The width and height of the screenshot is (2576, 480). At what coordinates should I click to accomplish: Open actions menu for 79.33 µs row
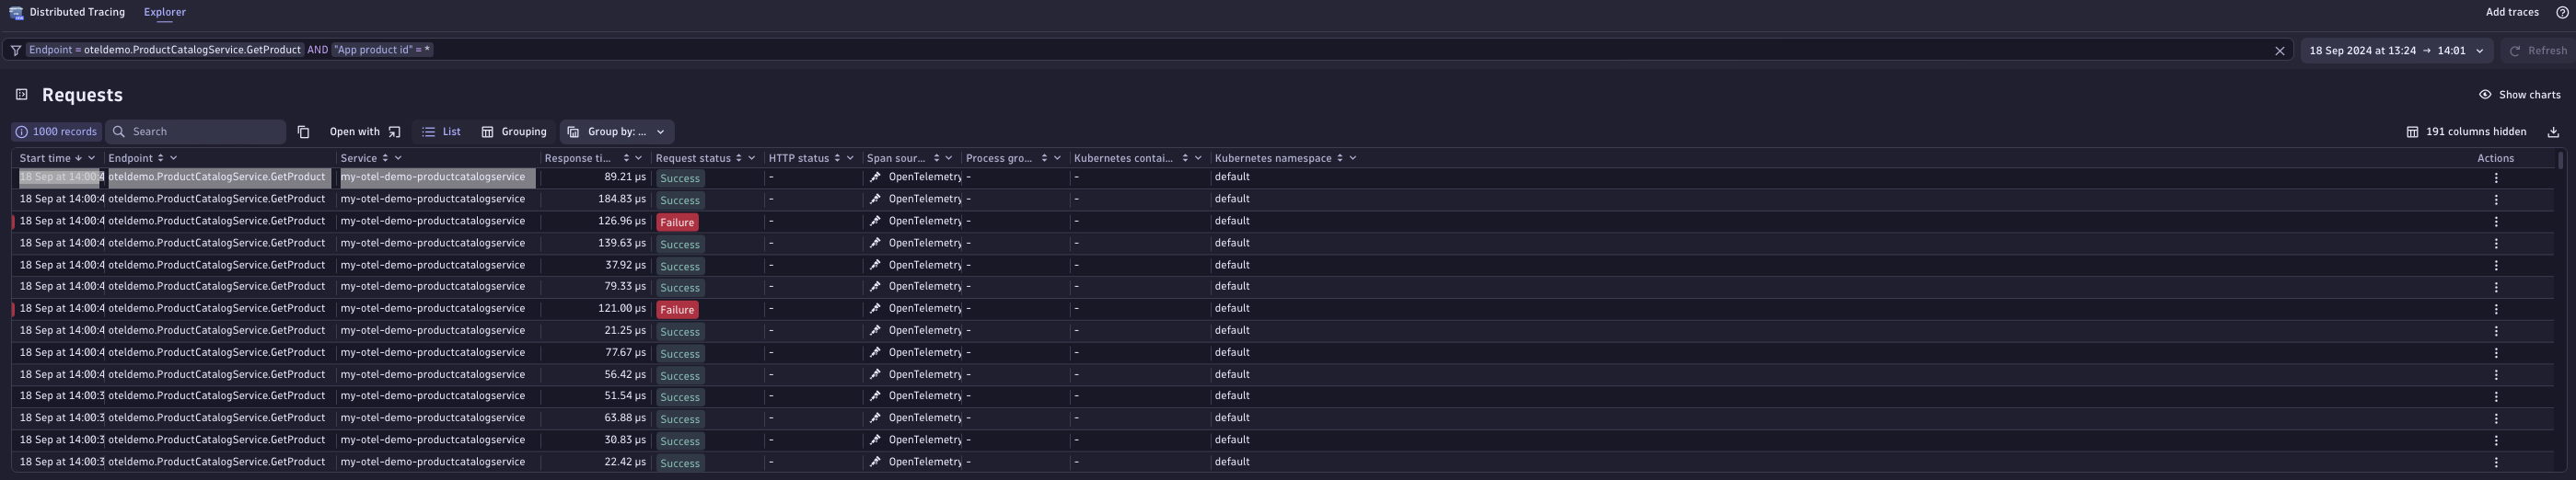pyautogui.click(x=2495, y=288)
